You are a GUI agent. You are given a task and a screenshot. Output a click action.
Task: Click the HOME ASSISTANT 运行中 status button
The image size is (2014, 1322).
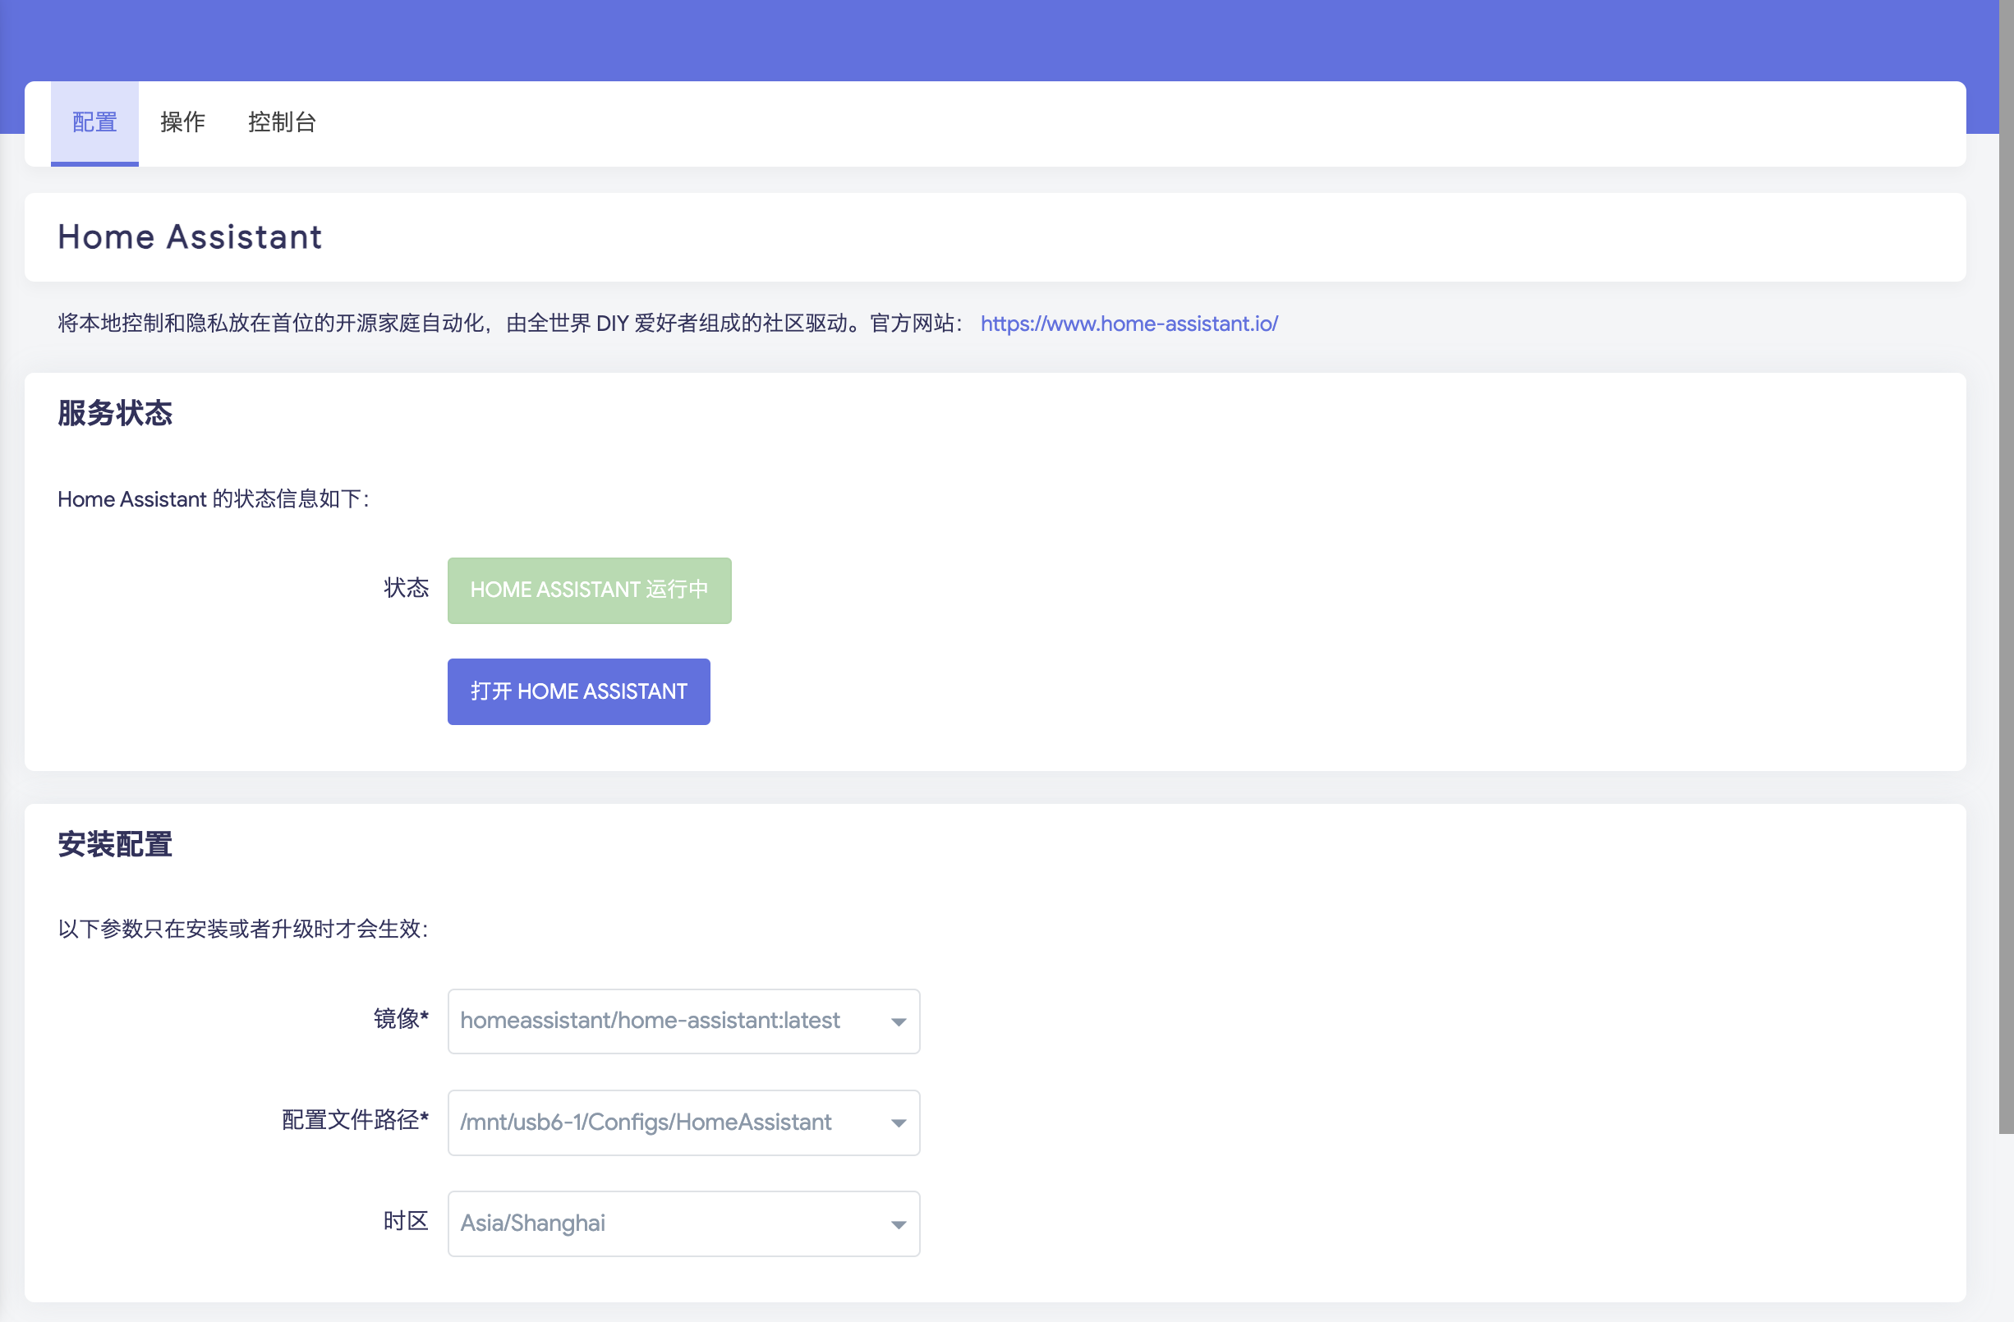coord(589,590)
